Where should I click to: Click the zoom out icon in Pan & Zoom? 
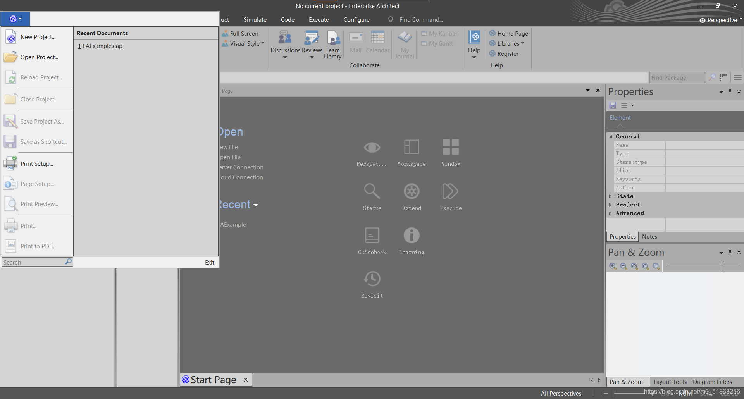click(623, 266)
